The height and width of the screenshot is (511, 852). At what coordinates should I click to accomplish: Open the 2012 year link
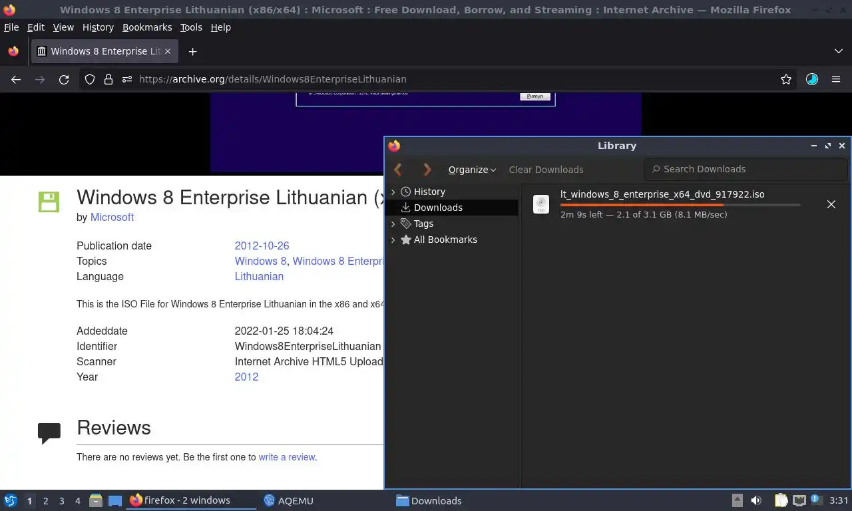click(x=246, y=377)
